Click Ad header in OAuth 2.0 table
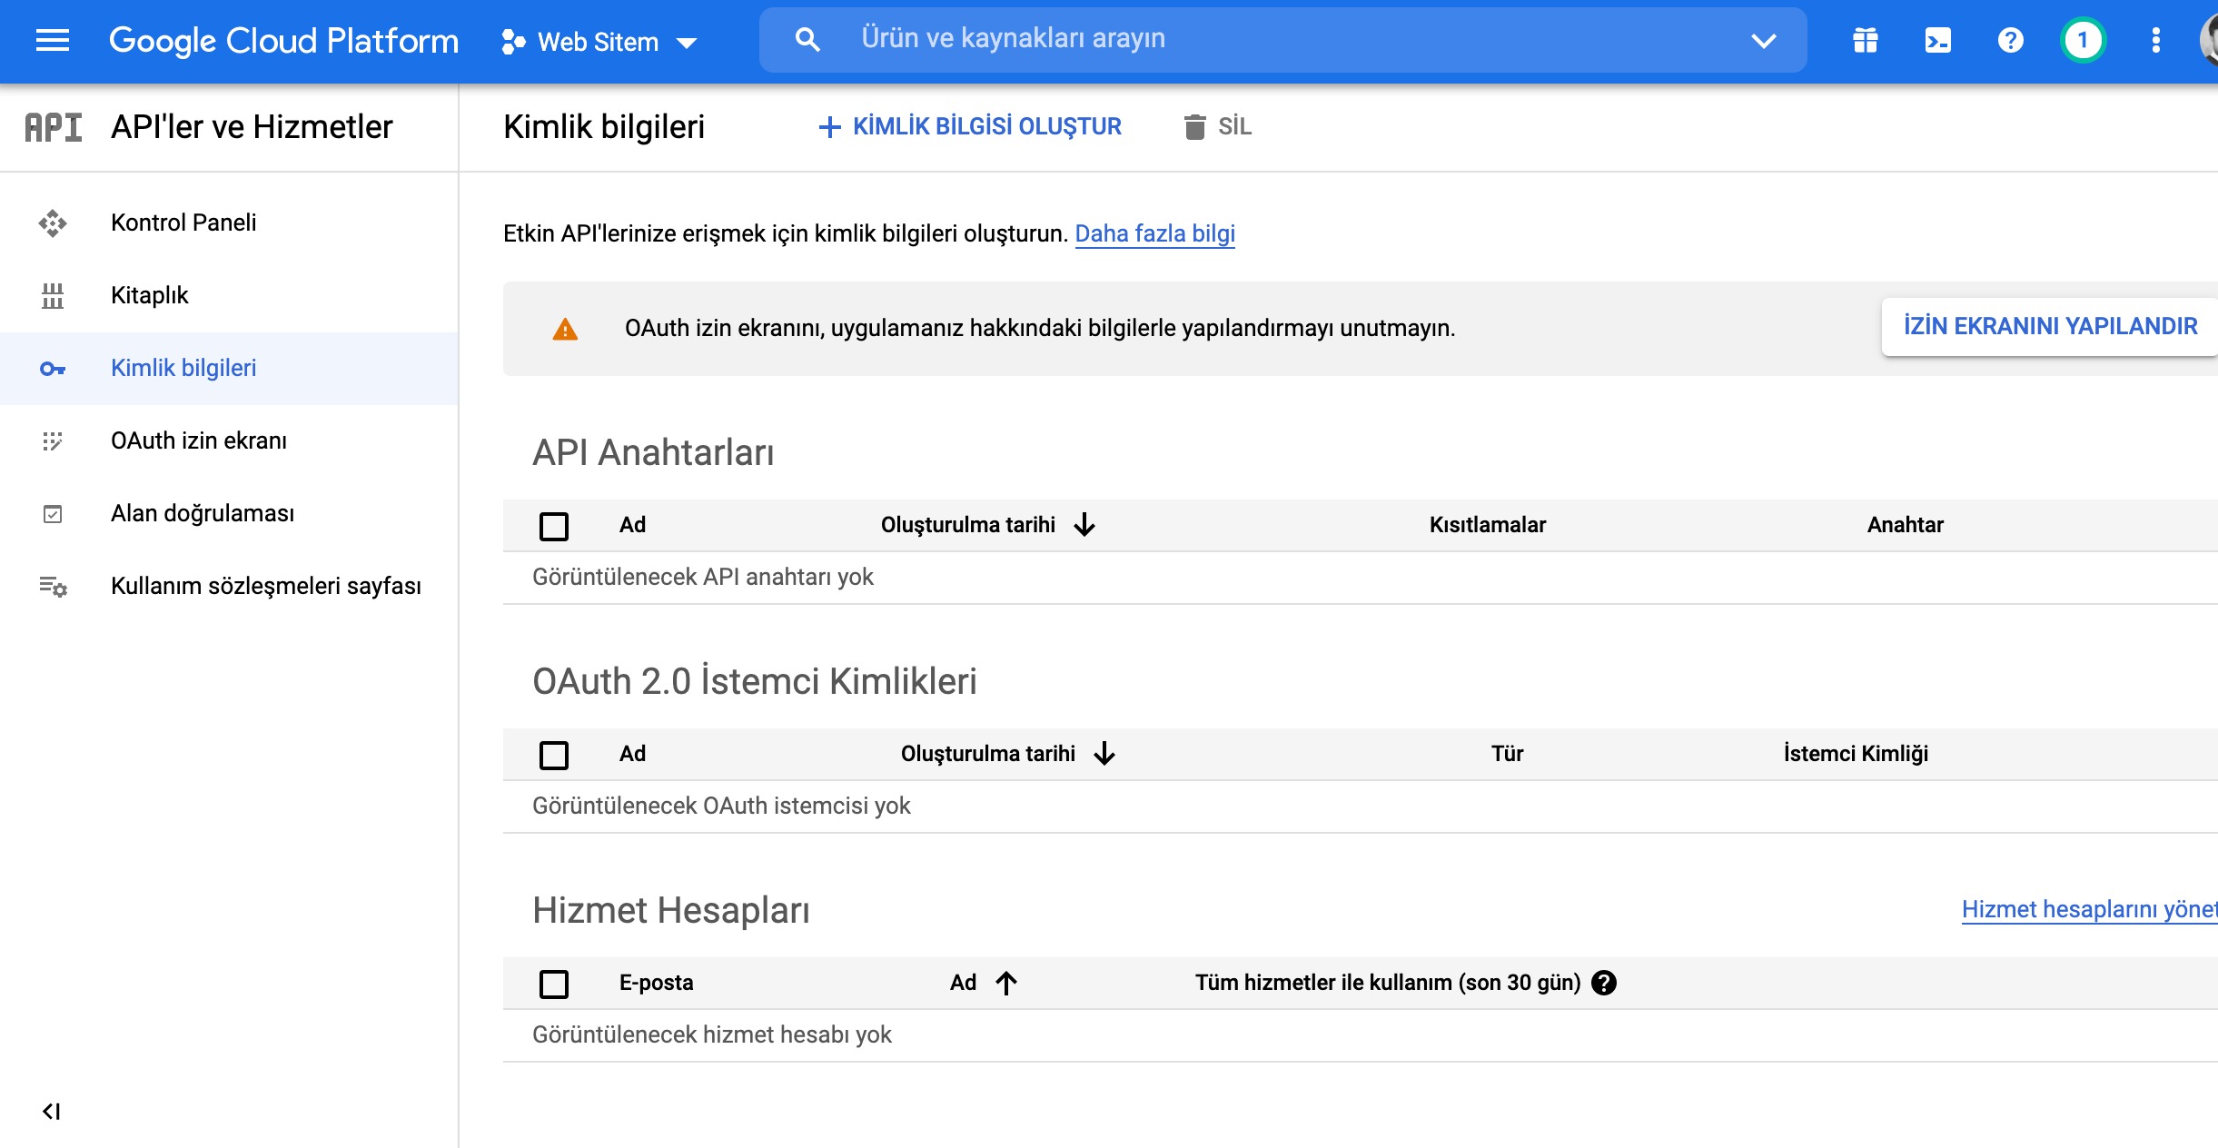This screenshot has width=2218, height=1148. [632, 754]
